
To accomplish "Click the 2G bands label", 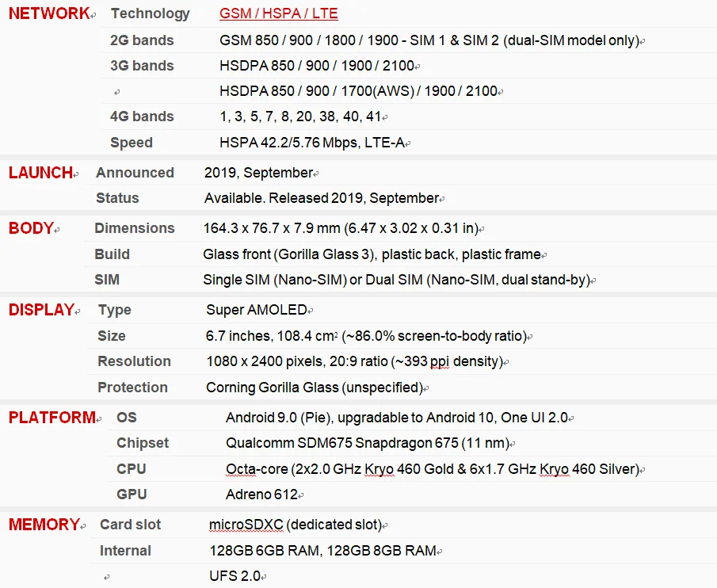I will 142,40.
